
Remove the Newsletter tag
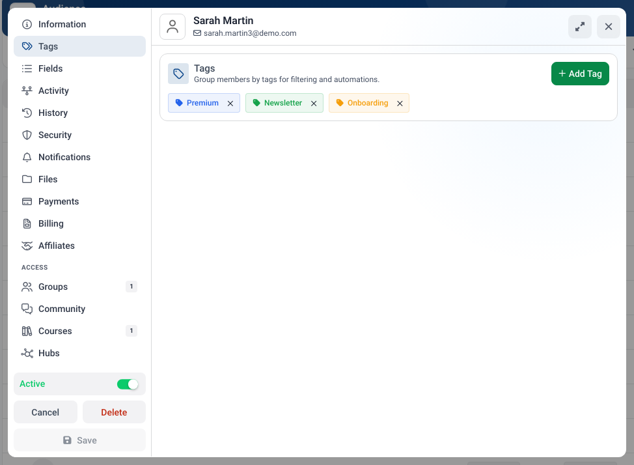click(314, 103)
